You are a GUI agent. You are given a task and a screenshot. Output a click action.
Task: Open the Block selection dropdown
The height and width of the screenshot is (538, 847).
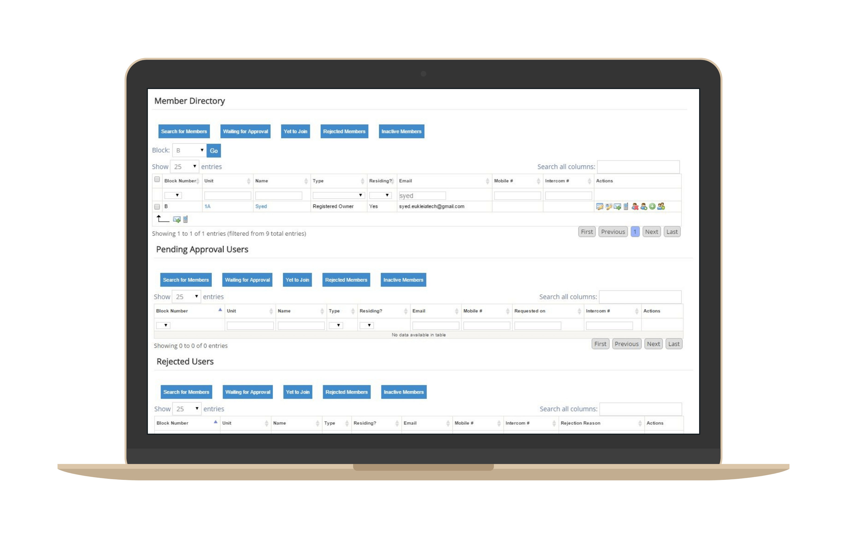[x=189, y=150]
